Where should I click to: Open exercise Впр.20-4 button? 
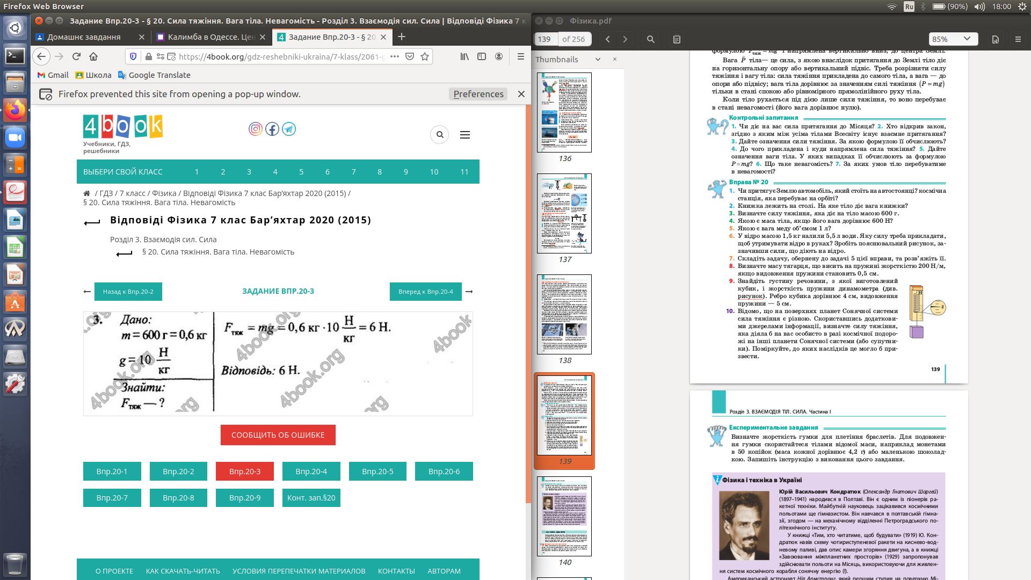click(311, 472)
